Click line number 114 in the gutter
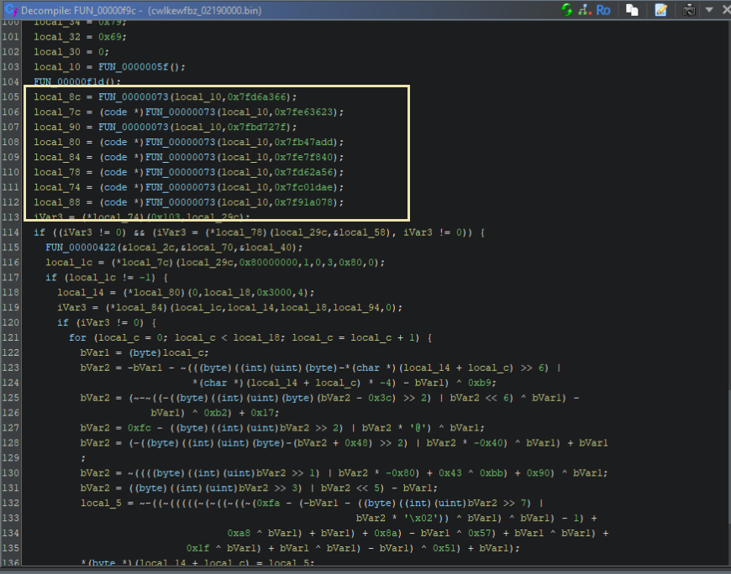The image size is (731, 574). click(x=10, y=232)
